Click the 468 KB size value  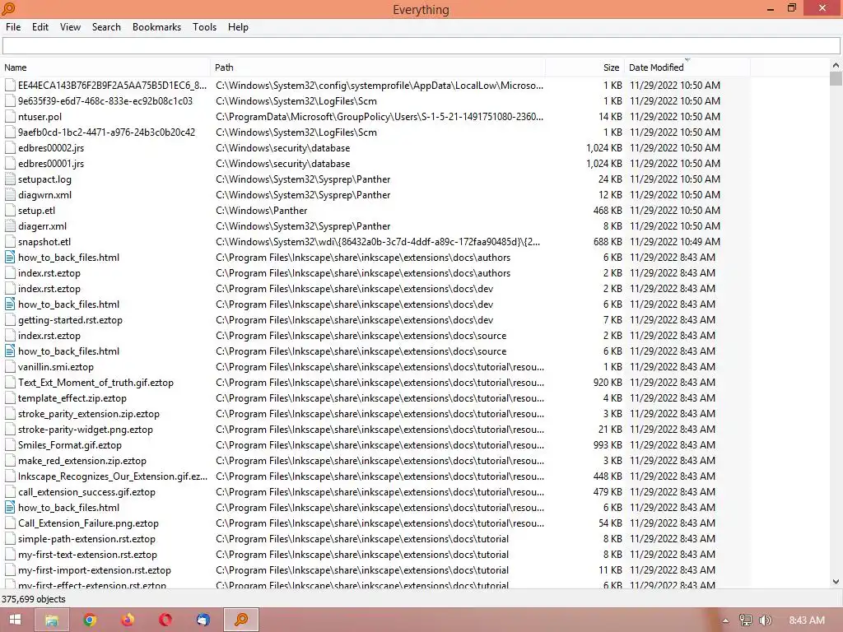click(608, 210)
